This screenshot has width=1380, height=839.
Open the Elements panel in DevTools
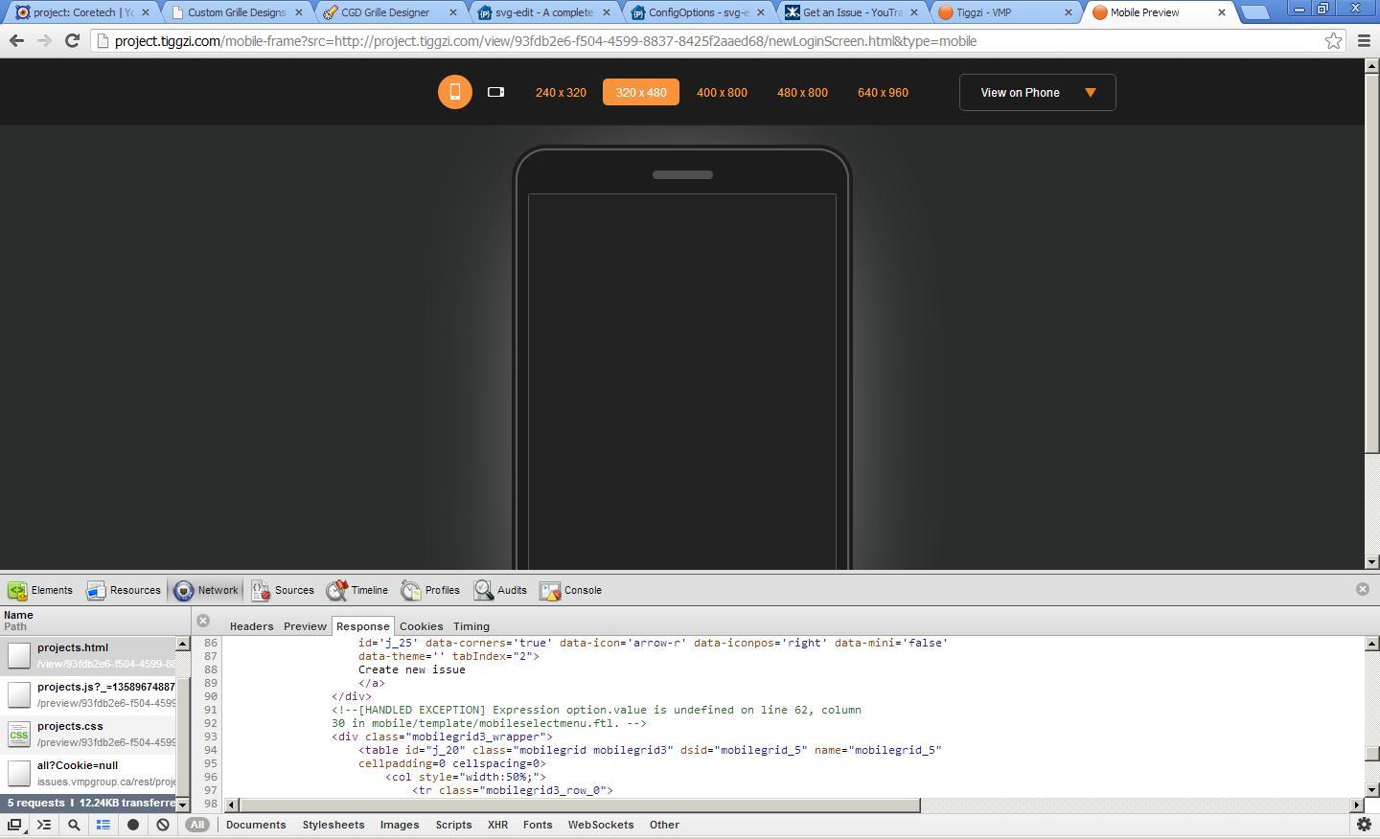pyautogui.click(x=40, y=590)
